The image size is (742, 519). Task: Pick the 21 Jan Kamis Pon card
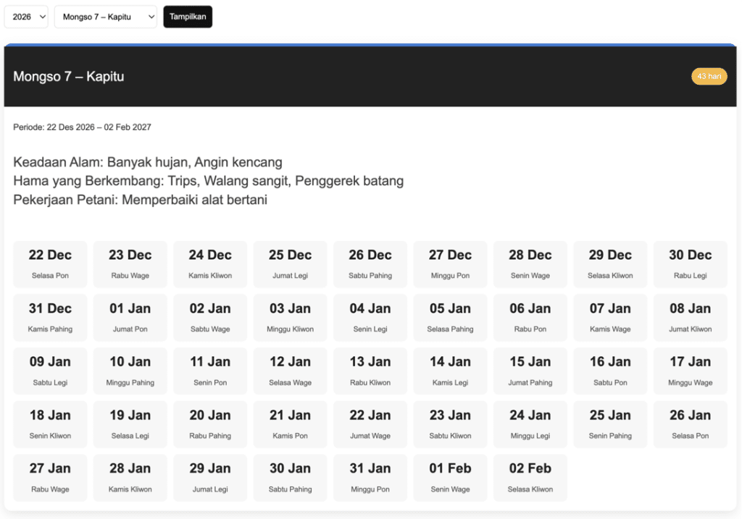click(x=290, y=425)
